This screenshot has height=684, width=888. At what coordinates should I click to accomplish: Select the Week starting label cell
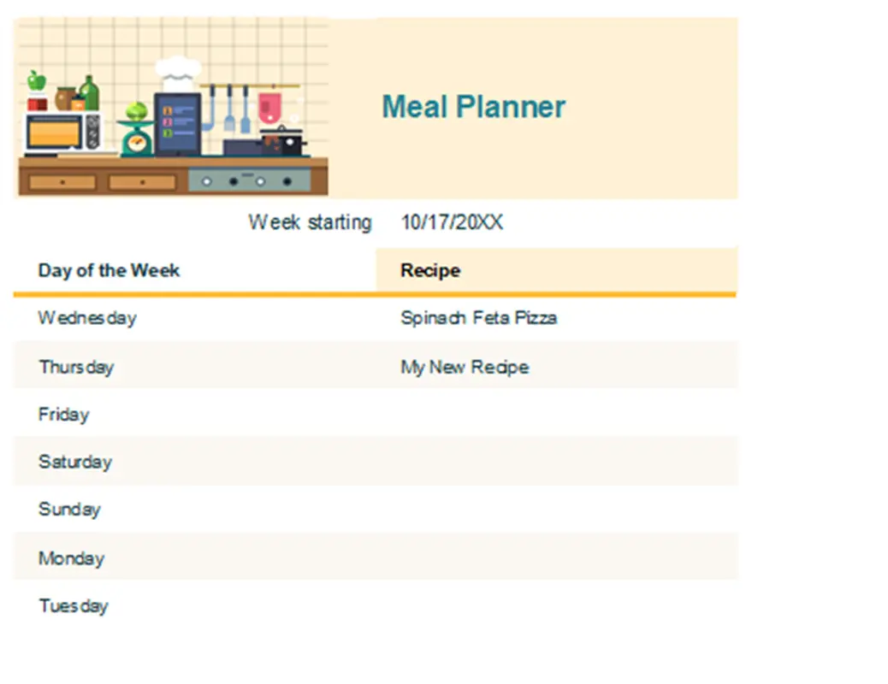pyautogui.click(x=310, y=223)
